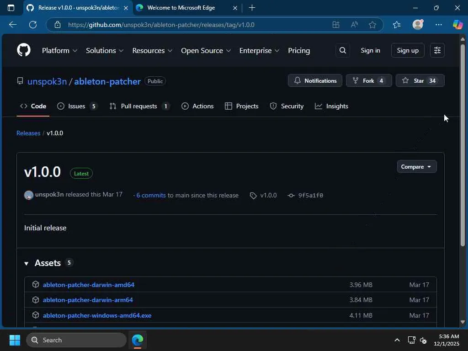The height and width of the screenshot is (351, 468).
Task: Show hidden system tray icons
Action: click(397, 340)
